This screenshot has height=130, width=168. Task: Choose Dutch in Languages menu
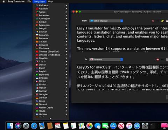pos(51,68)
